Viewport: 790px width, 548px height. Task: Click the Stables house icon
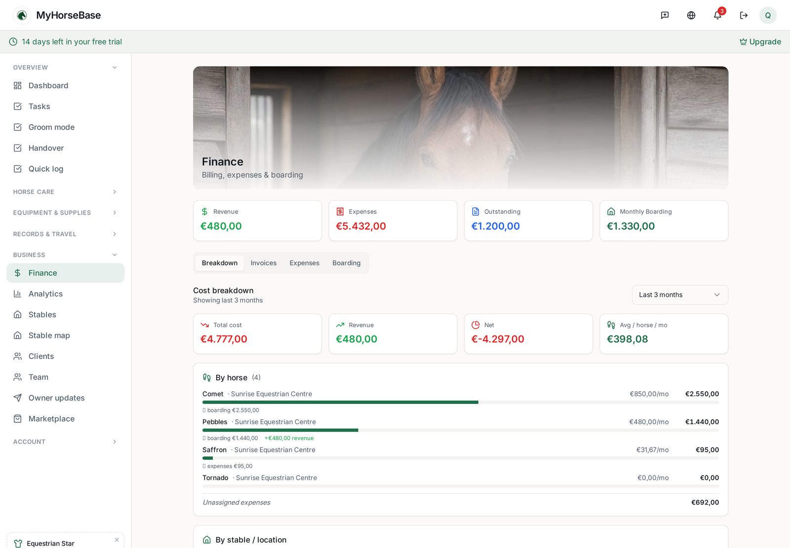(x=18, y=315)
